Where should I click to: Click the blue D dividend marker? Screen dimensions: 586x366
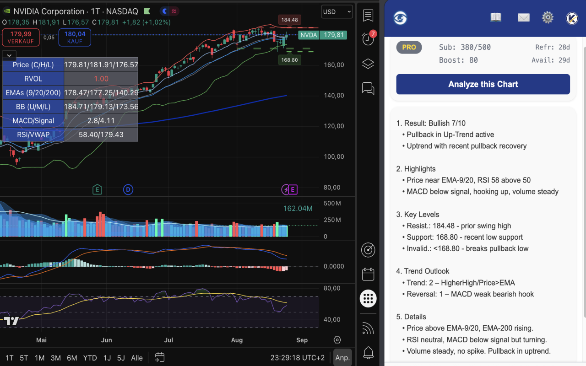(x=128, y=189)
